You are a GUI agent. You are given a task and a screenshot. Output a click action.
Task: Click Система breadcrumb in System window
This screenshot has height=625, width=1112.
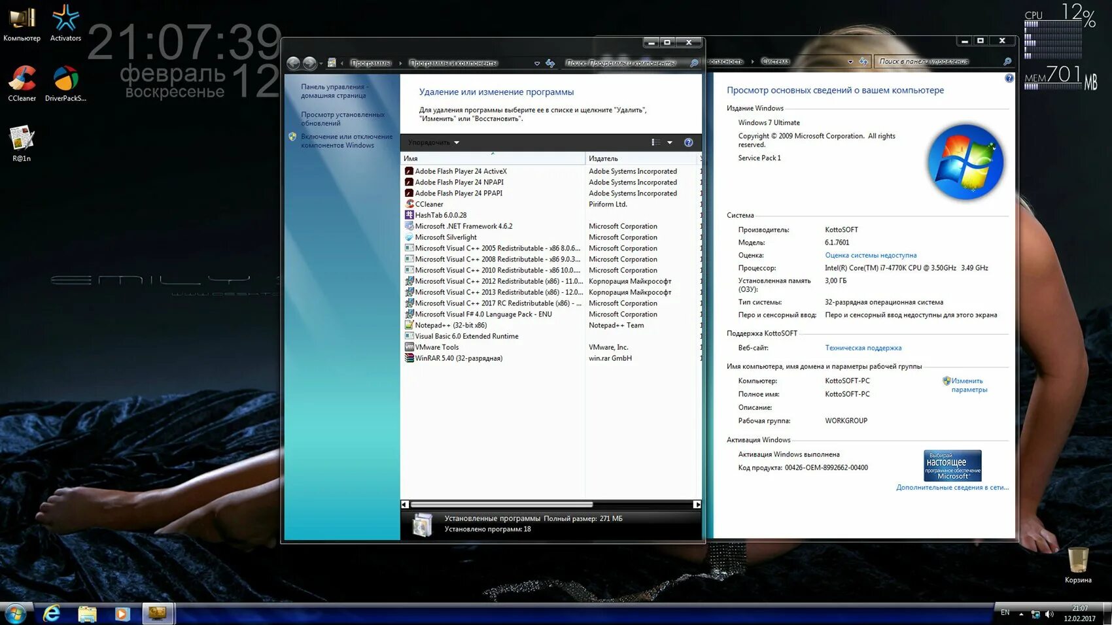[x=775, y=61]
